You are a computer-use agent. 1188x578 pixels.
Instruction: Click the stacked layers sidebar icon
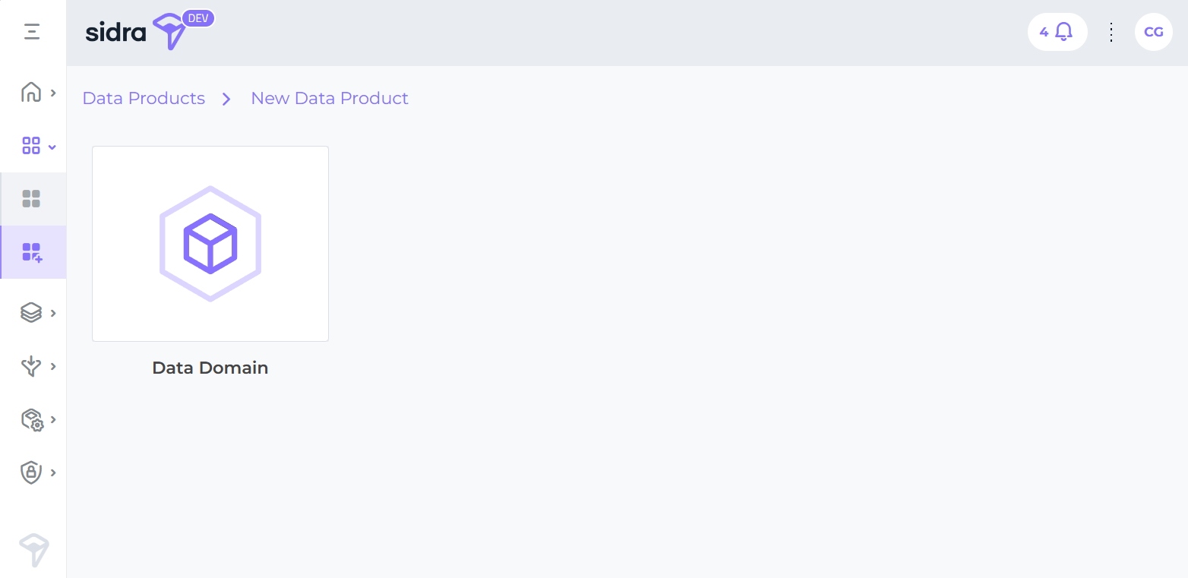click(31, 313)
